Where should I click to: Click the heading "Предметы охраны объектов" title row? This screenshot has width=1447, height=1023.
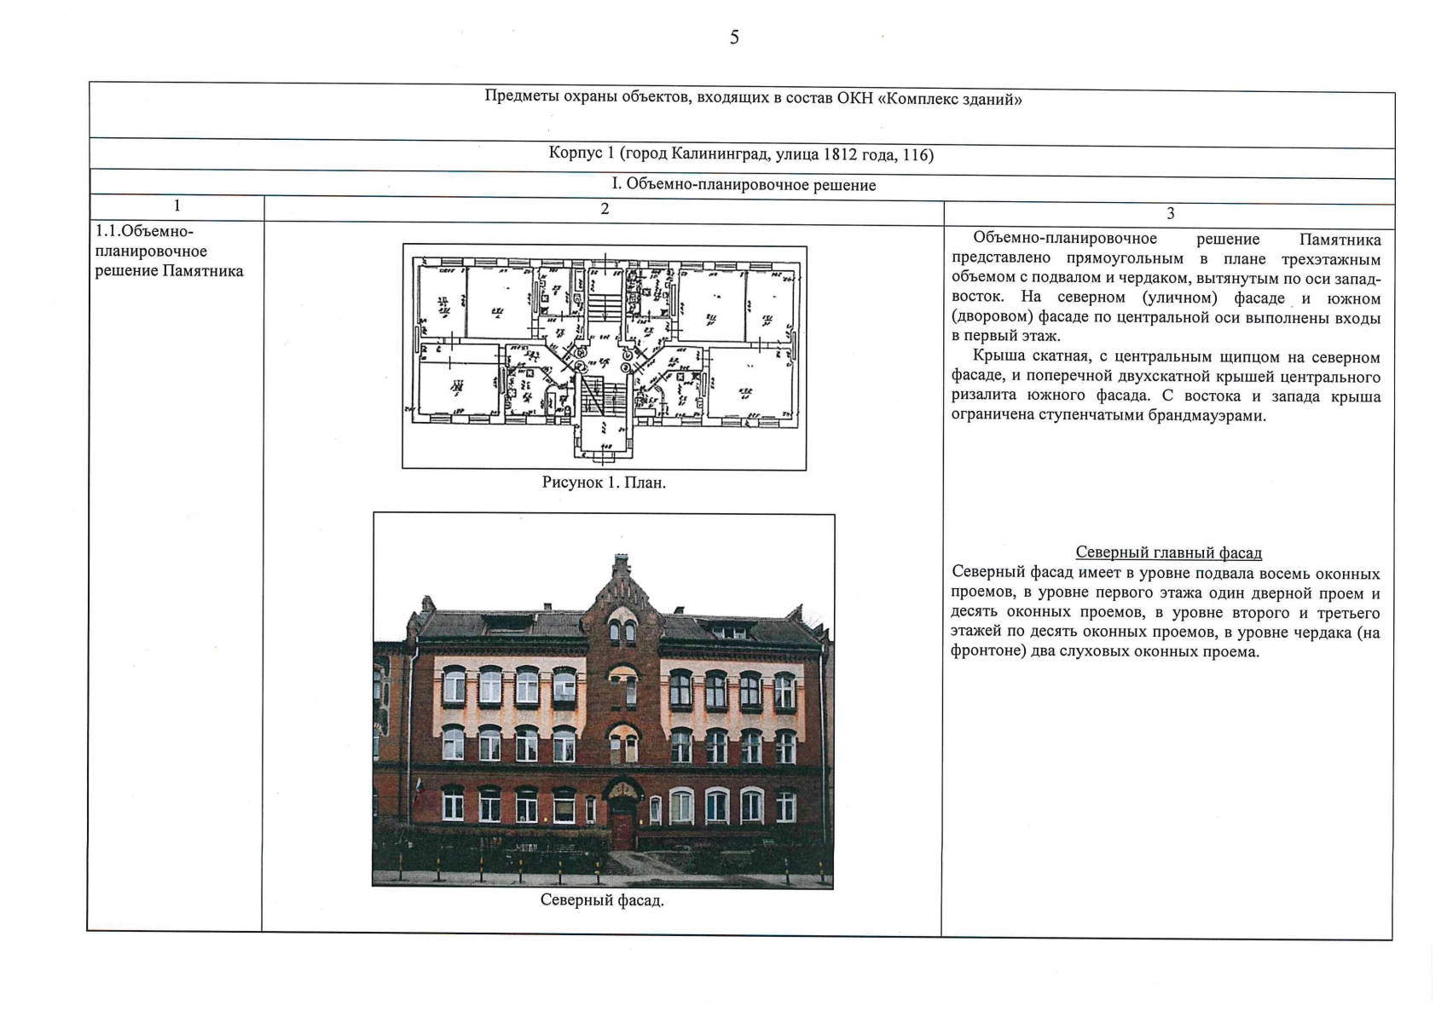pos(753,98)
